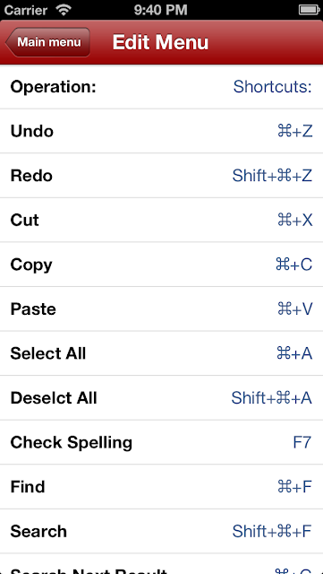Open the Paste list item

tap(161, 309)
